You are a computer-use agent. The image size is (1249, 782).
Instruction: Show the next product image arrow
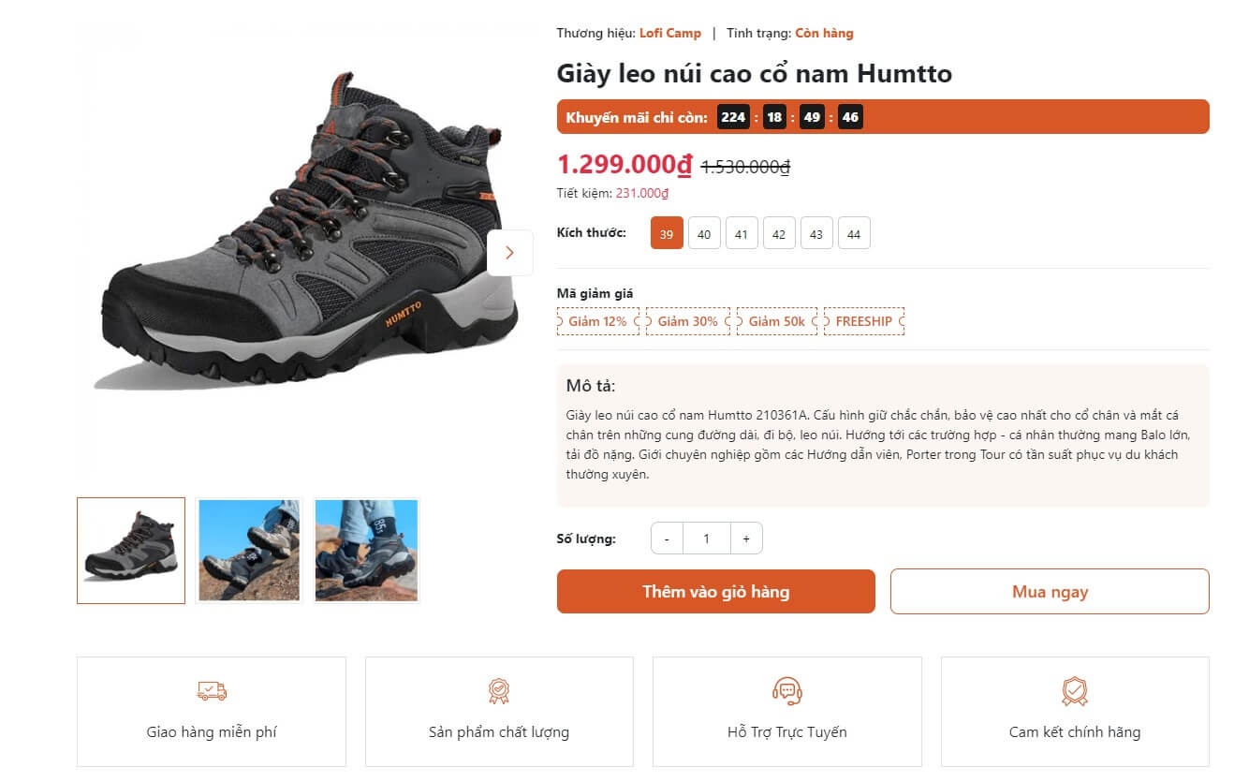click(509, 253)
